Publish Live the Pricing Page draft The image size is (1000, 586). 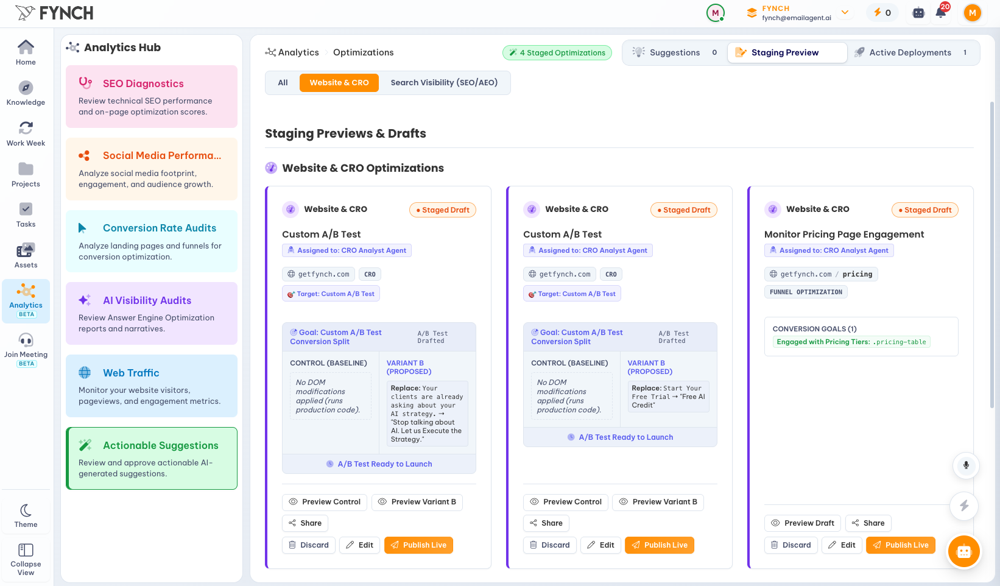pos(901,545)
